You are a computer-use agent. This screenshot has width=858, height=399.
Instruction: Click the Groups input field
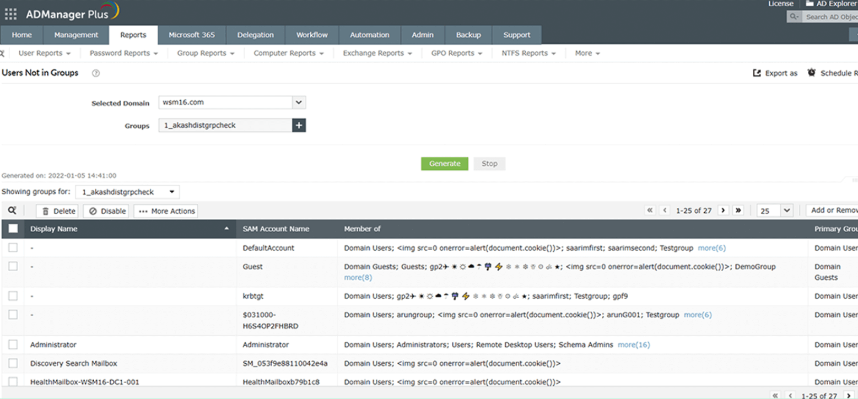tap(225, 126)
